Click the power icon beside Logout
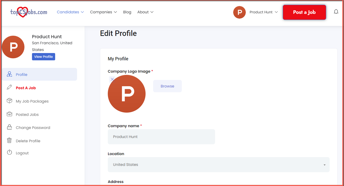The height and width of the screenshot is (186, 344). (x=9, y=152)
